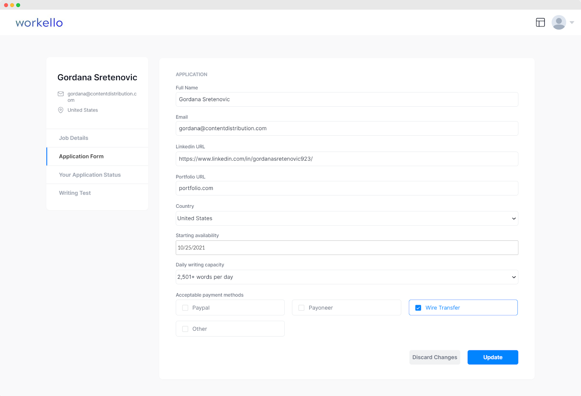Screen dimensions: 581x396
Task: Edit the Portfolio URL field
Action: pos(347,188)
